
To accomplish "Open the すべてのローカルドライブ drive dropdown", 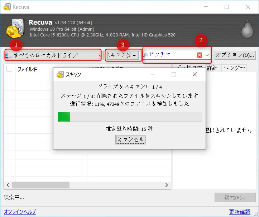I will 53,55.
